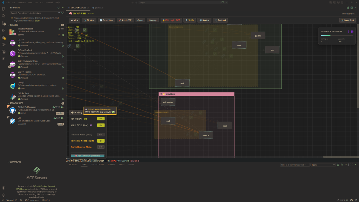The height and width of the screenshot is (202, 359).
Task: Switch to the DEBUG CONSOLE panel tab
Action: tap(97, 164)
